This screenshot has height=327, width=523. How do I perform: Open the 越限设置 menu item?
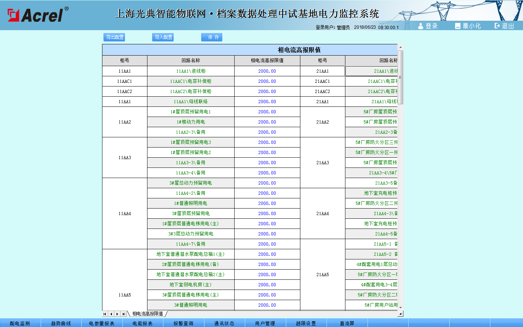point(306,323)
